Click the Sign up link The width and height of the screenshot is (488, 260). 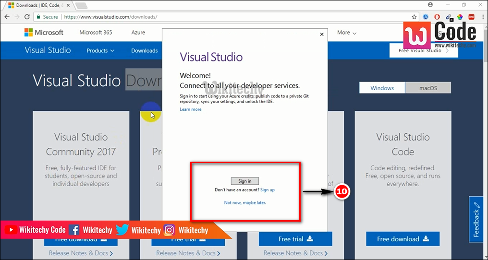pyautogui.click(x=268, y=190)
